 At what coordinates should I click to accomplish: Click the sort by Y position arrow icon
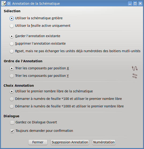point(135,76)
